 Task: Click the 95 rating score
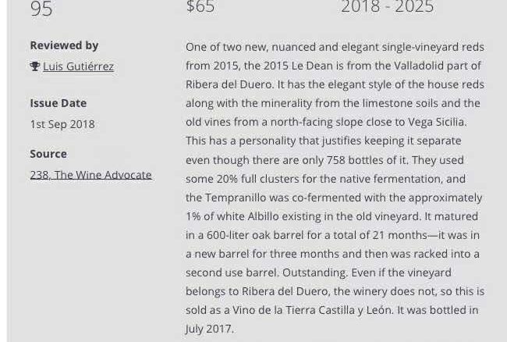tap(41, 9)
